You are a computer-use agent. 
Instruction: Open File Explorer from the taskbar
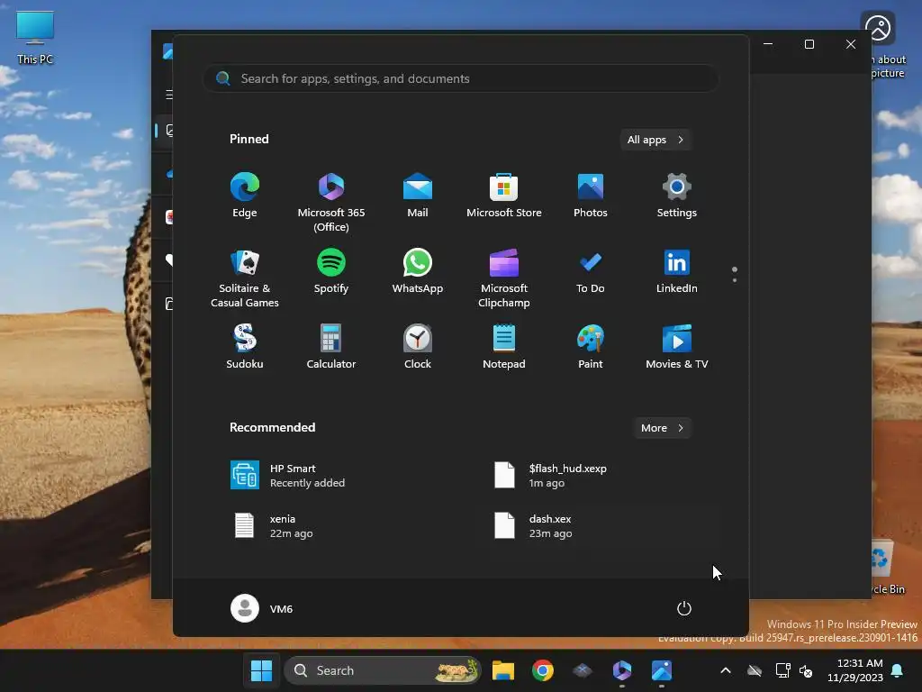(x=503, y=670)
